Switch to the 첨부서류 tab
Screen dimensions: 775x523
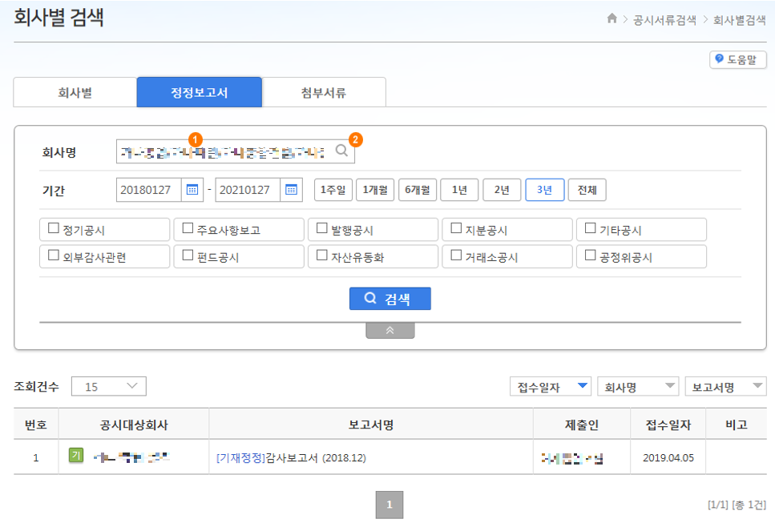click(324, 92)
